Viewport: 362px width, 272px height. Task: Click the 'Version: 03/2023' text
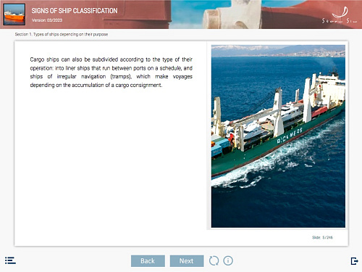(47, 20)
